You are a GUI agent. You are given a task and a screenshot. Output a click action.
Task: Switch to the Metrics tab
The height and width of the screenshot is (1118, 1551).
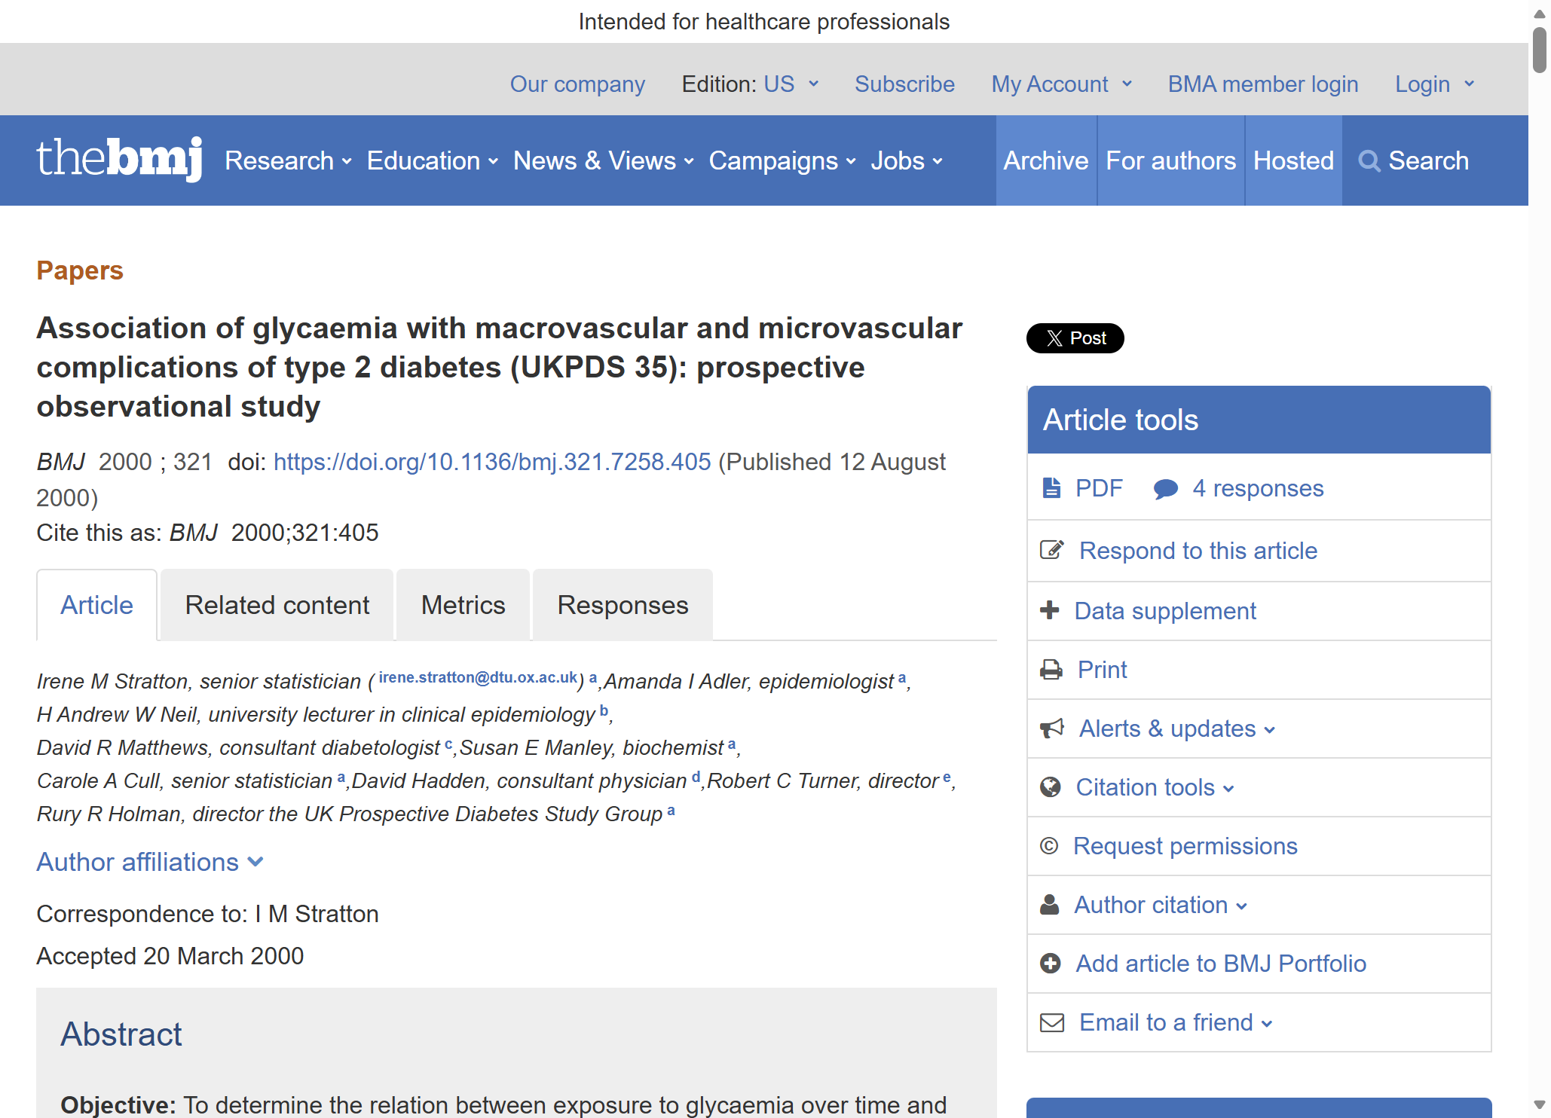click(x=463, y=605)
